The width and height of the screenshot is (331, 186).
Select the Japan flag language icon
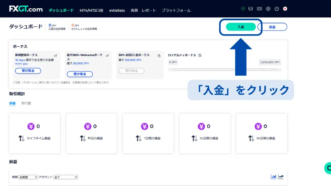[285, 9]
